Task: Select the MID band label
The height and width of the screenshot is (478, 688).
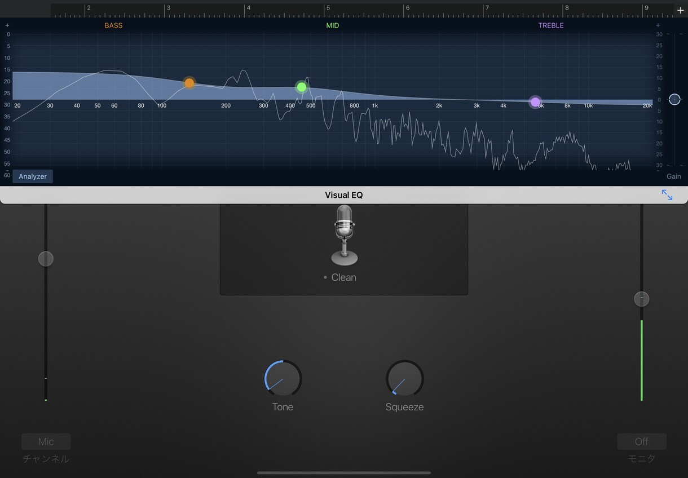Action: [333, 25]
